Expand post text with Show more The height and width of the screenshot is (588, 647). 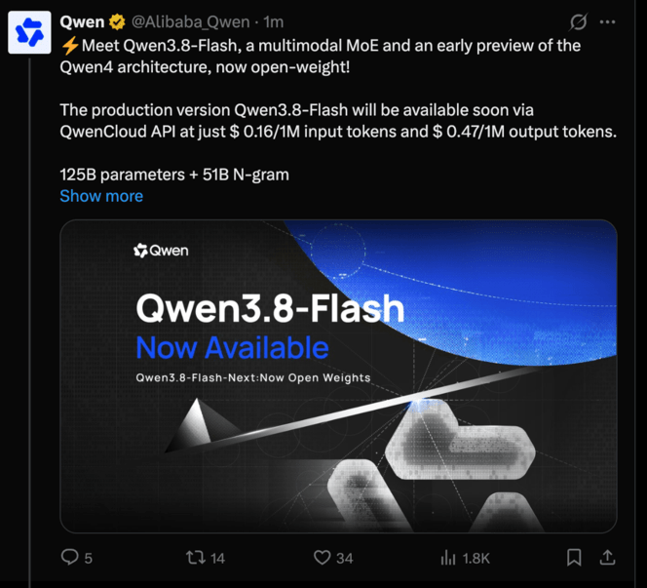(x=101, y=196)
